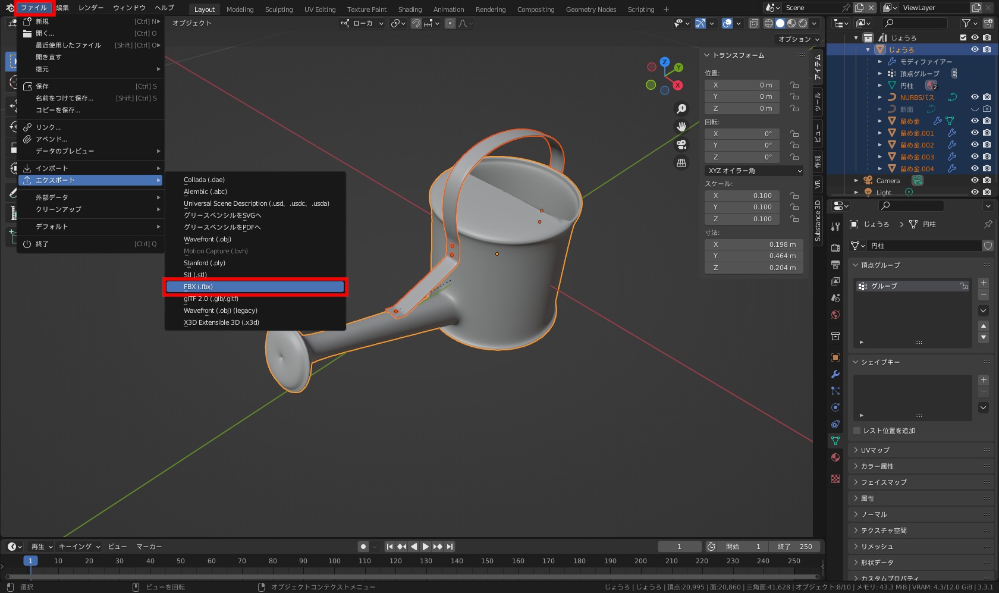Lock the X position value padlock
Image resolution: width=999 pixels, height=593 pixels.
pyautogui.click(x=794, y=84)
